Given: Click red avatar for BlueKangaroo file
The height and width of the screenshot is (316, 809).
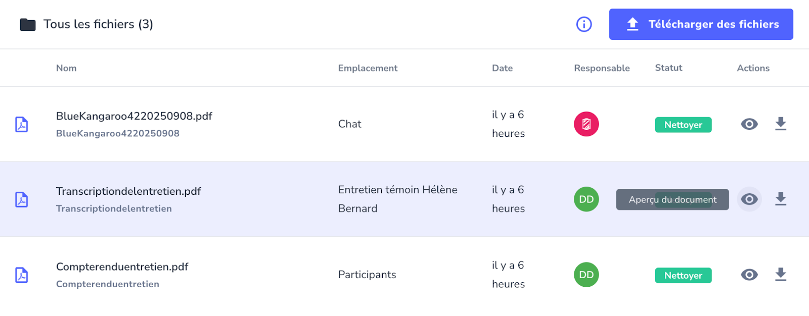Looking at the screenshot, I should pos(587,124).
